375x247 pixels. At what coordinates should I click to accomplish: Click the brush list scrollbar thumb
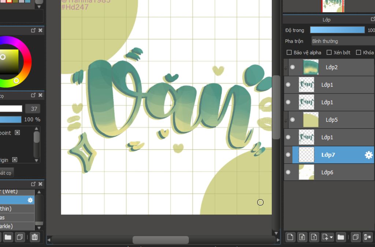(39, 223)
